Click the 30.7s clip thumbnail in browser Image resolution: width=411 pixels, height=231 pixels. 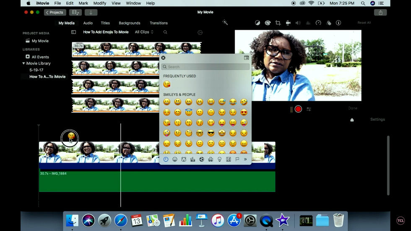[137, 49]
